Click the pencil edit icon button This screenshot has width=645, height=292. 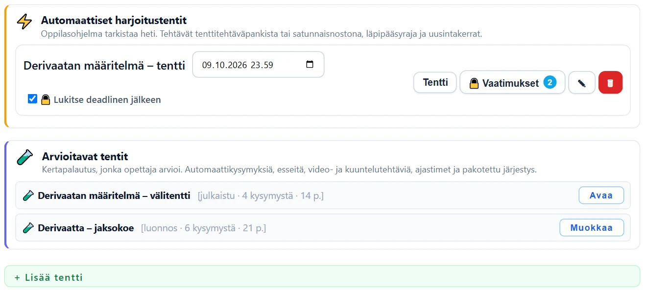582,82
